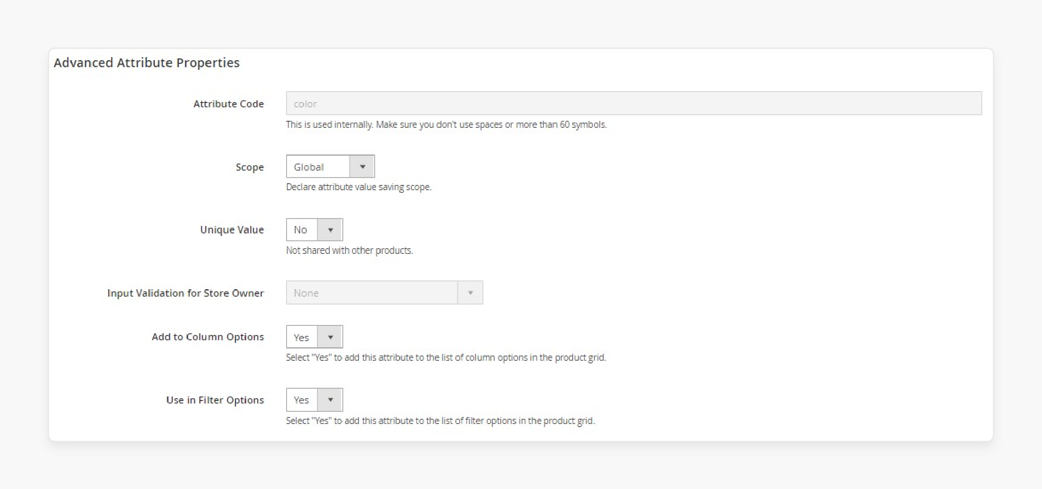Open the Use in Filter Options dropdown

(314, 400)
